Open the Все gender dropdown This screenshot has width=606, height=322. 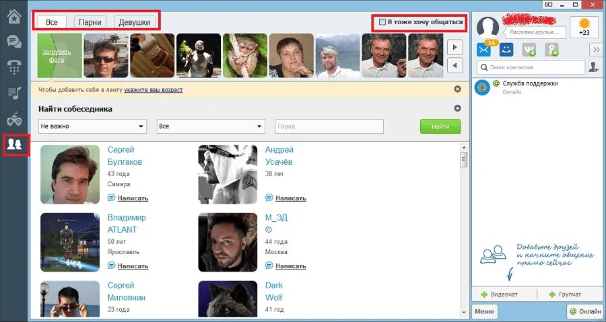click(x=211, y=126)
